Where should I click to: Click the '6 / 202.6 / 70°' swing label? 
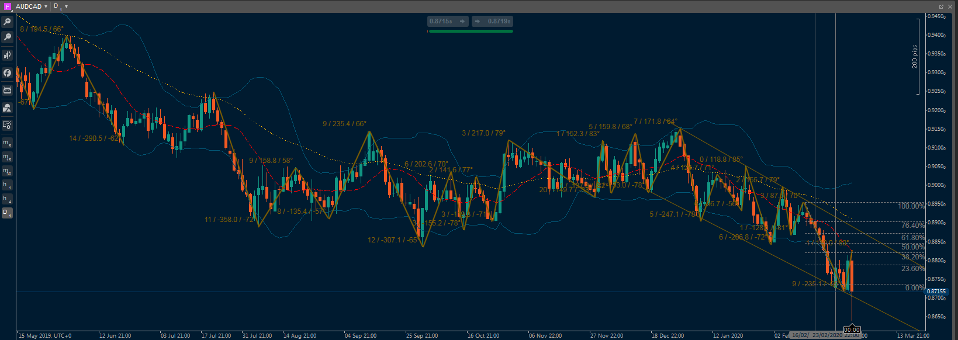click(426, 164)
